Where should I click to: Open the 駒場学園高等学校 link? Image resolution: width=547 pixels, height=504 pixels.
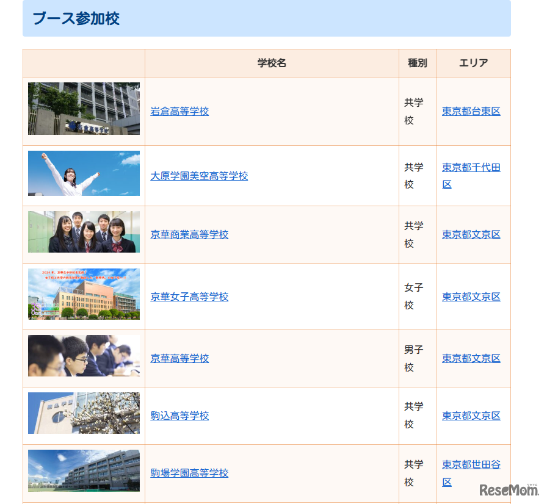(x=189, y=473)
